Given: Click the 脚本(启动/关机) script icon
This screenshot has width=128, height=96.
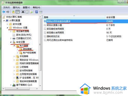Looking at the screenshot, I should coord(14,35).
